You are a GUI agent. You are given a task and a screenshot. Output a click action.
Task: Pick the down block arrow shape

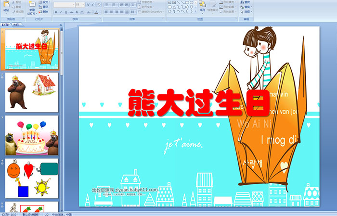(191, 7)
